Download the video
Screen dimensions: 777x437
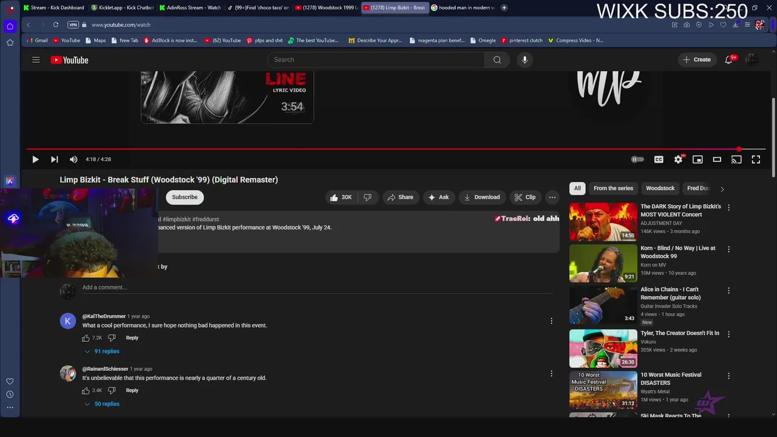click(482, 197)
